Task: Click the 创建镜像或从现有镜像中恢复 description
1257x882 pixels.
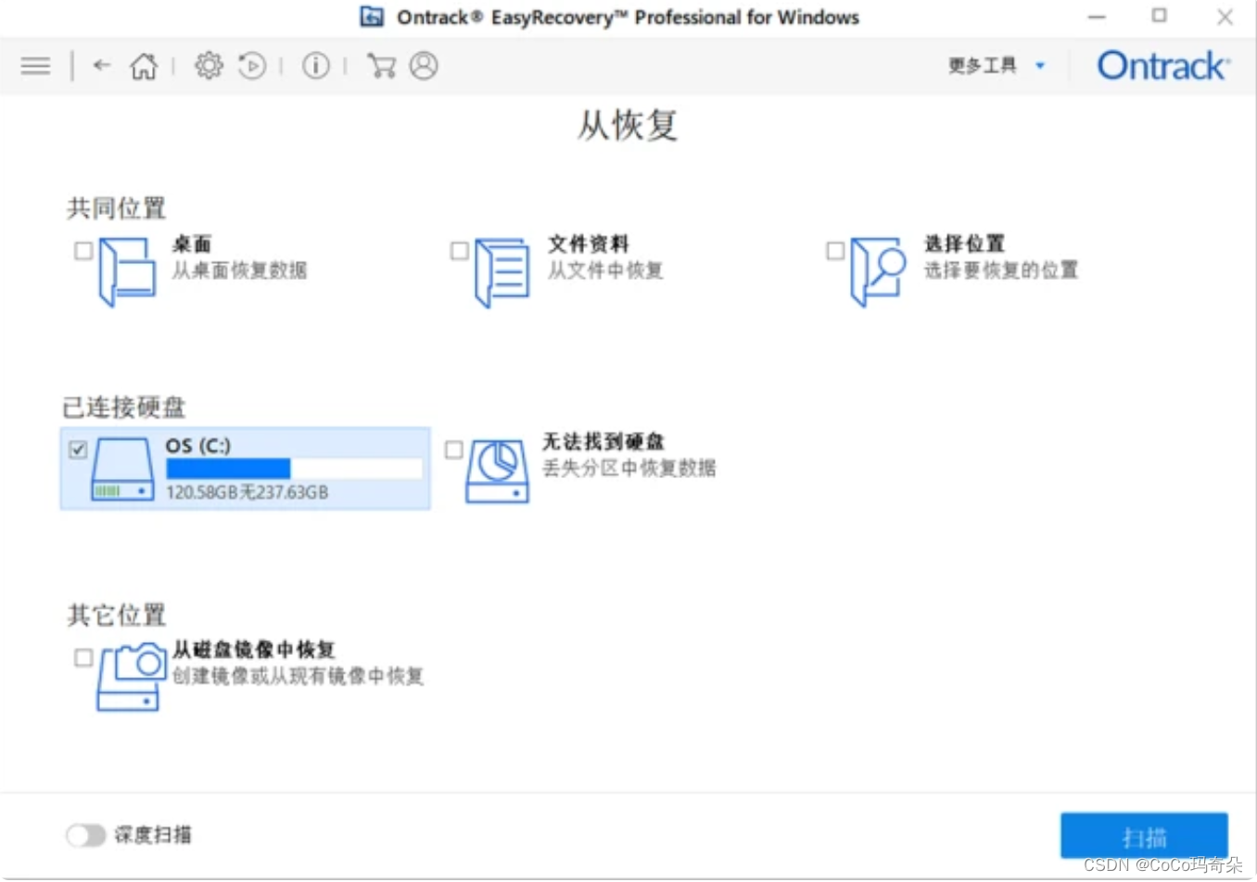Action: tap(298, 676)
